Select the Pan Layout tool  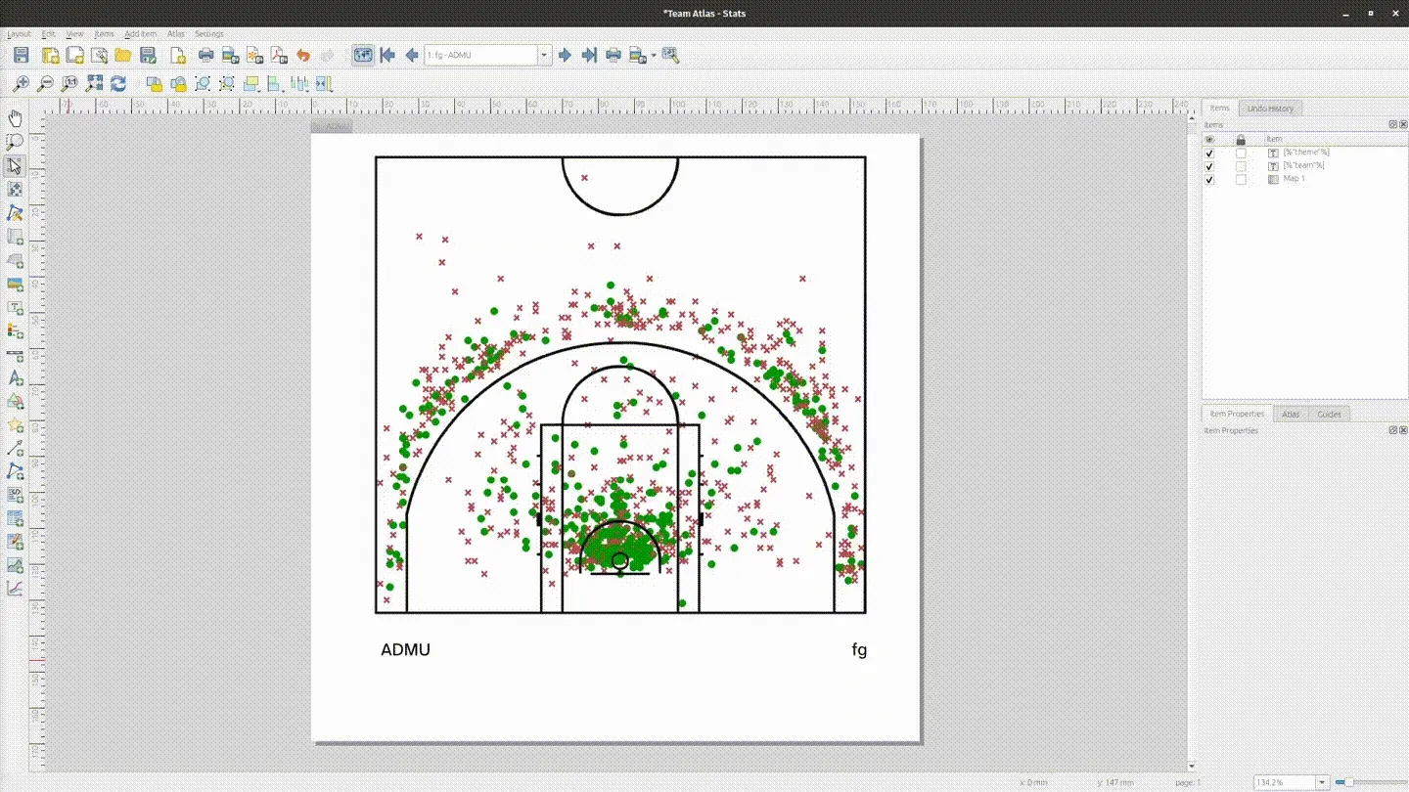coord(15,118)
